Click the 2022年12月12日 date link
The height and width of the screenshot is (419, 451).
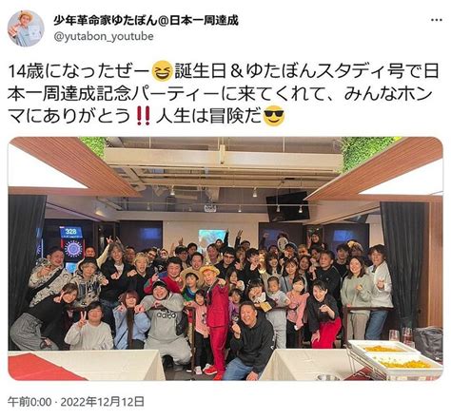click(102, 402)
